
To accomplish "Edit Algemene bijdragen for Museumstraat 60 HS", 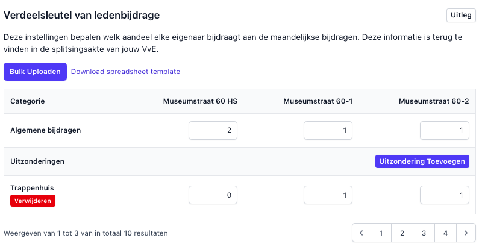I will (x=213, y=130).
